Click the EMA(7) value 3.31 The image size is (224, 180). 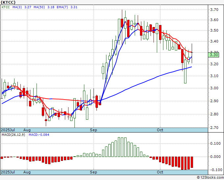(74, 7)
